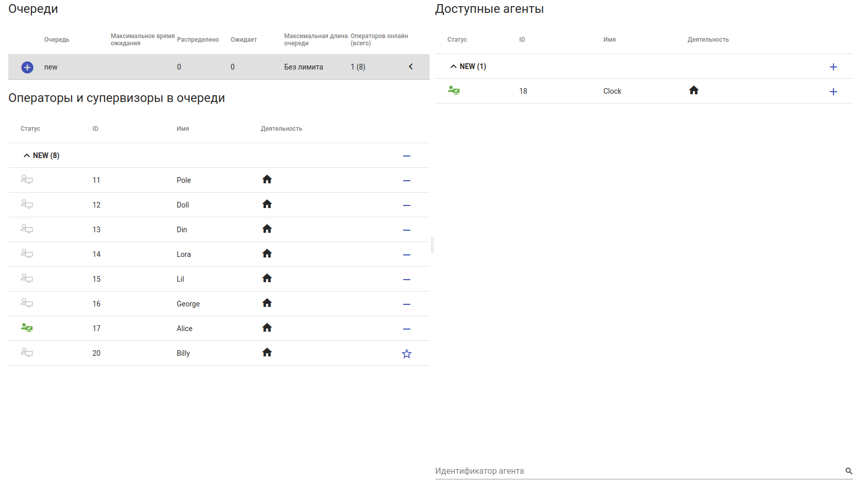Remove operator Pole from the queue

tap(406, 181)
